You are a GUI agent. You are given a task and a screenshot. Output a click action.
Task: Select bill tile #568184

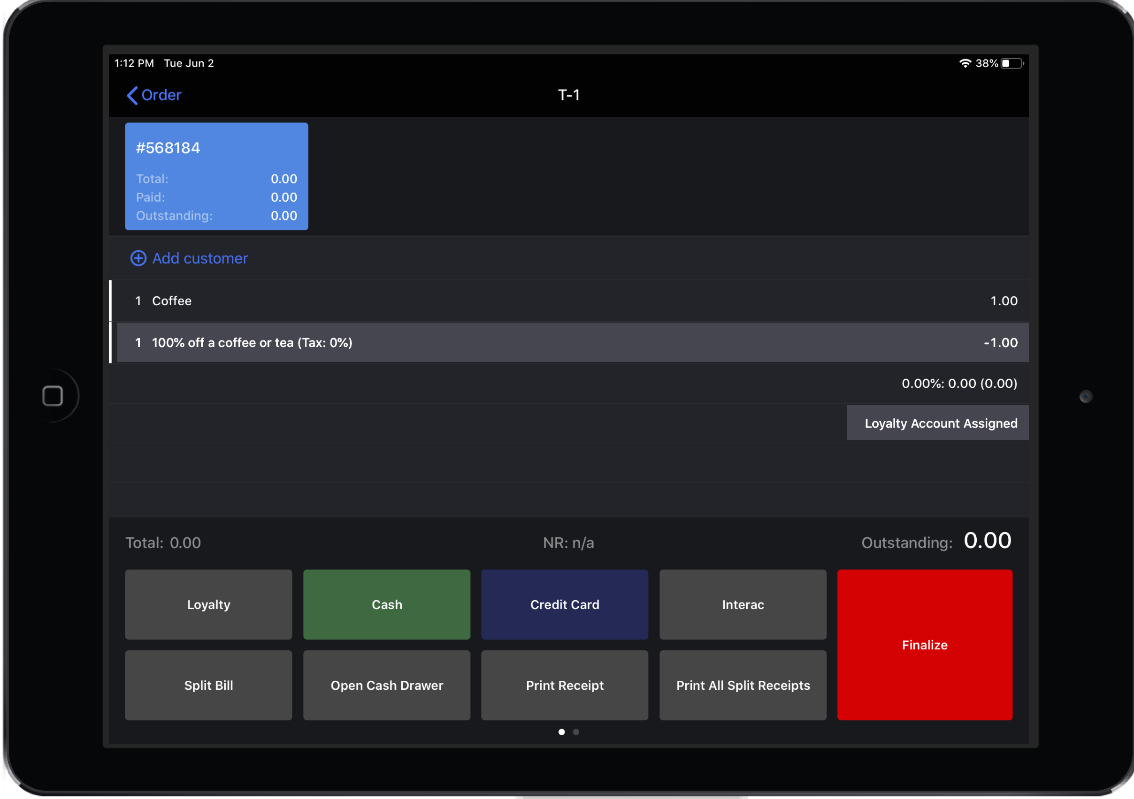216,176
